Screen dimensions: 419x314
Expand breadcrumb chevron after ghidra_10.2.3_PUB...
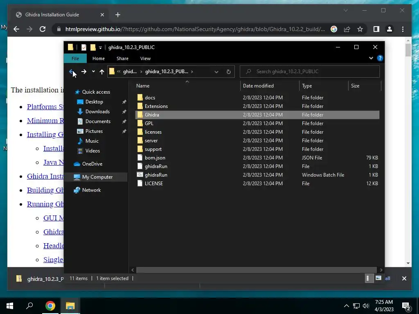[x=192, y=72]
